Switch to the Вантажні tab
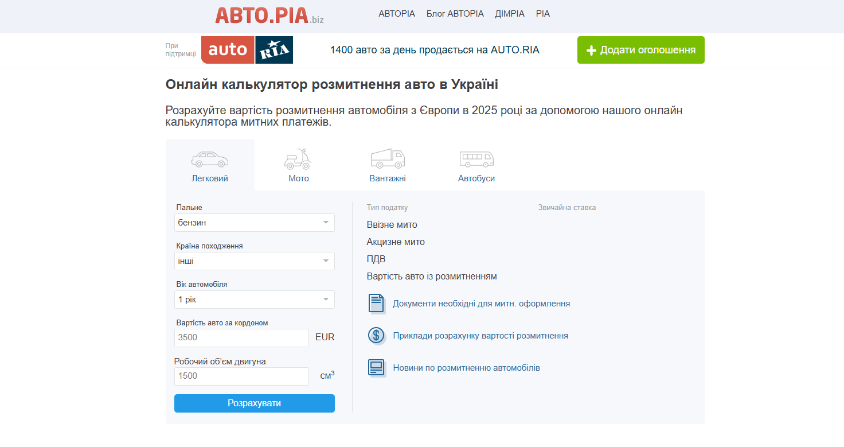Screen dimensions: 844x447 point(388,178)
